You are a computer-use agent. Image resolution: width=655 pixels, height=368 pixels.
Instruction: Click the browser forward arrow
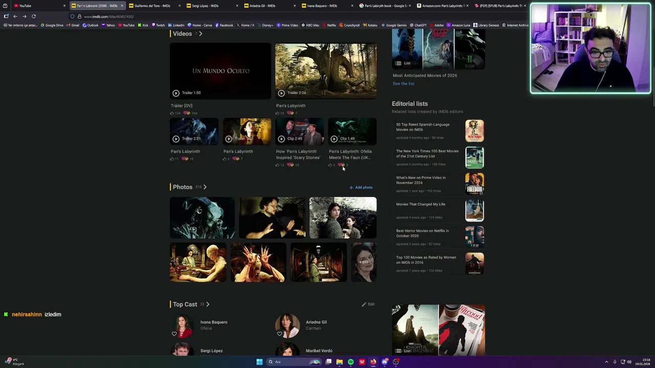coord(24,16)
